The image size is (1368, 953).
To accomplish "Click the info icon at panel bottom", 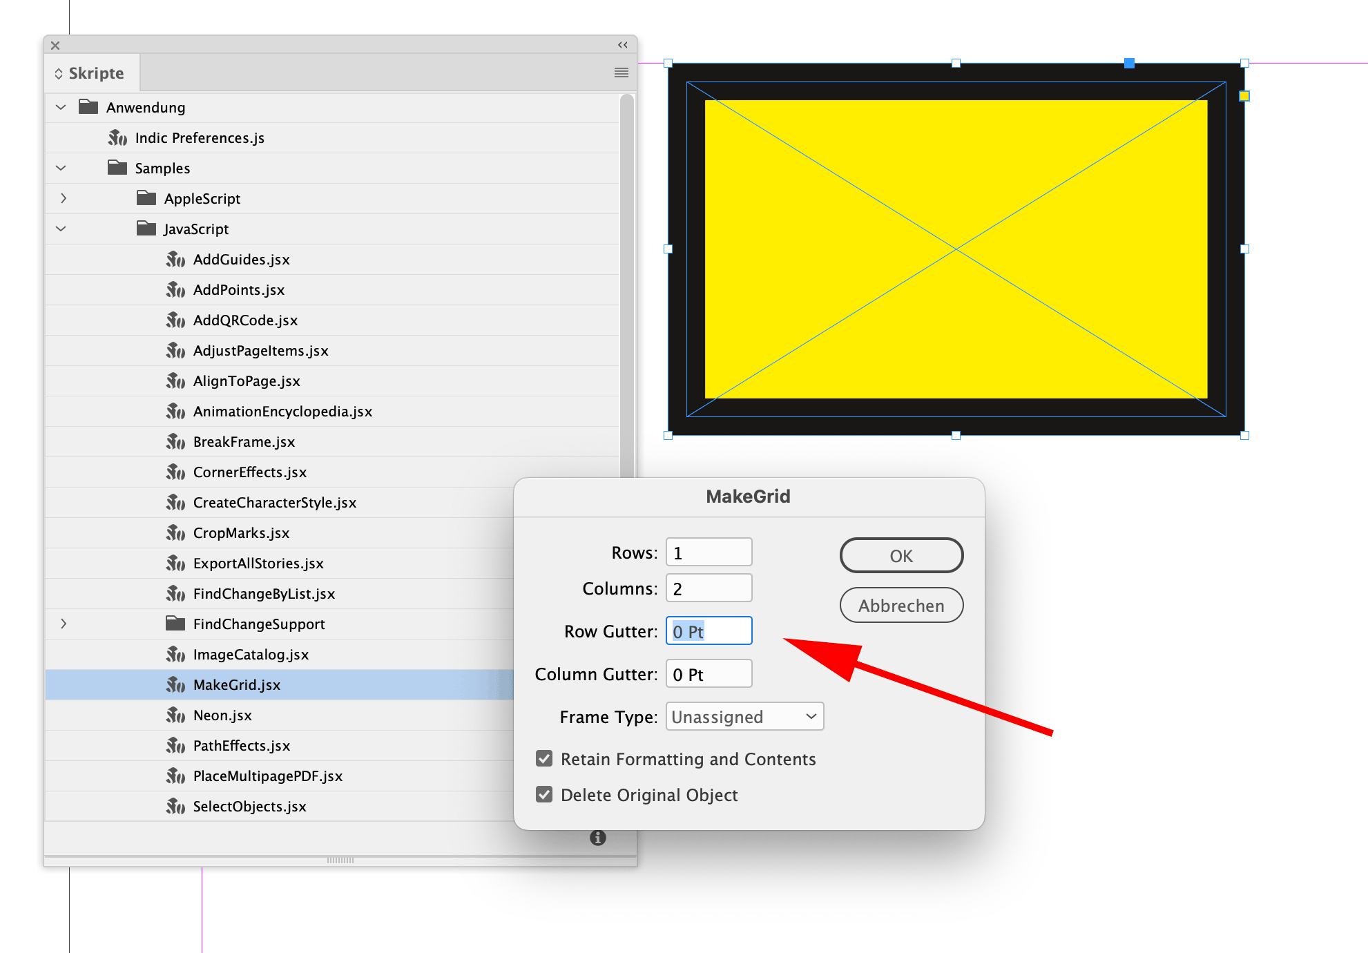I will (x=597, y=838).
